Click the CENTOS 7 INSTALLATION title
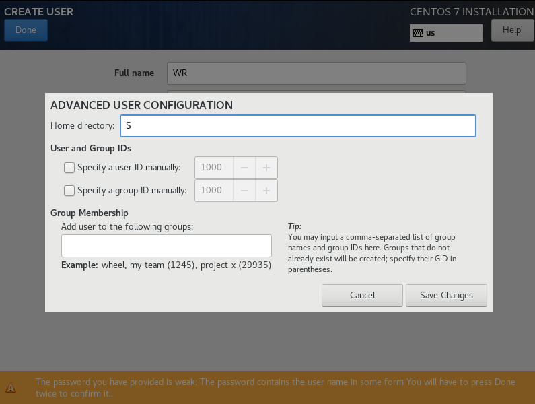 click(x=472, y=12)
